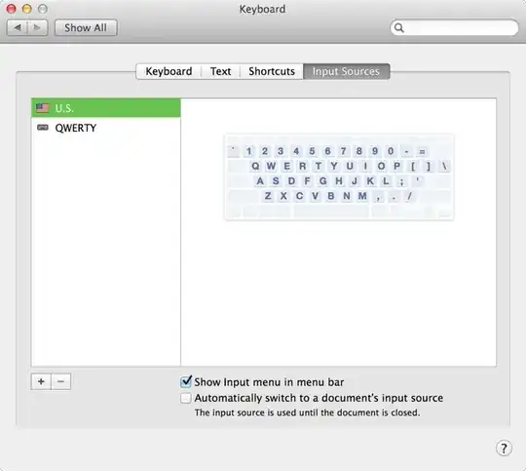Add an input source with plus button

coord(41,381)
